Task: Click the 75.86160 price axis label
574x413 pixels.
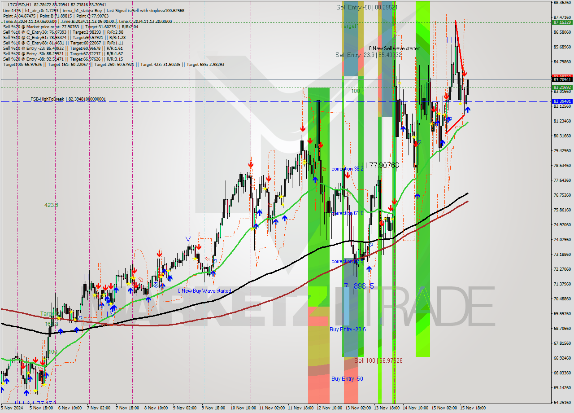Action: tap(562, 210)
